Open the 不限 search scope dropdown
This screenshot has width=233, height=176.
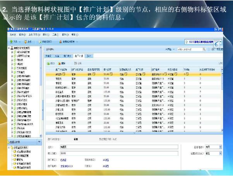[x=170, y=49]
